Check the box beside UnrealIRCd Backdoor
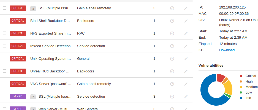The height and width of the screenshot is (110, 258). [4, 71]
